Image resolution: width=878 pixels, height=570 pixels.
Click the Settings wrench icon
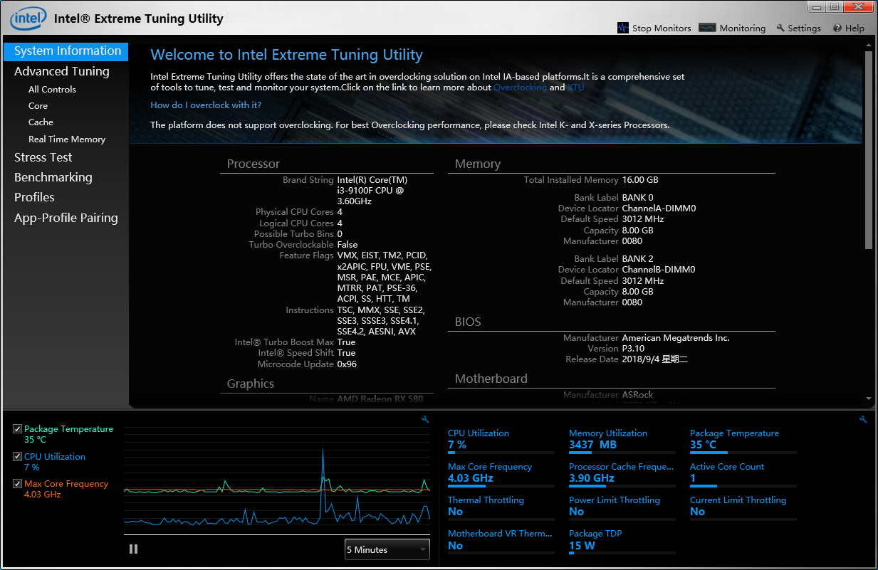pos(780,28)
